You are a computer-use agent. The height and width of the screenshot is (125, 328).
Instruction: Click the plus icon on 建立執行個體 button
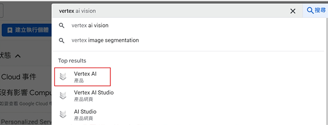point(10,30)
